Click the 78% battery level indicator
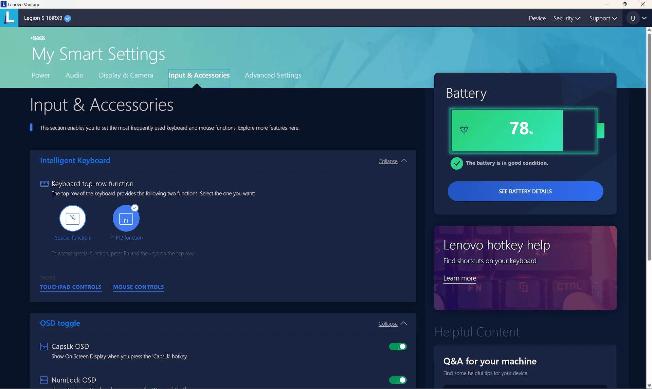This screenshot has width=652, height=389. pyautogui.click(x=523, y=130)
